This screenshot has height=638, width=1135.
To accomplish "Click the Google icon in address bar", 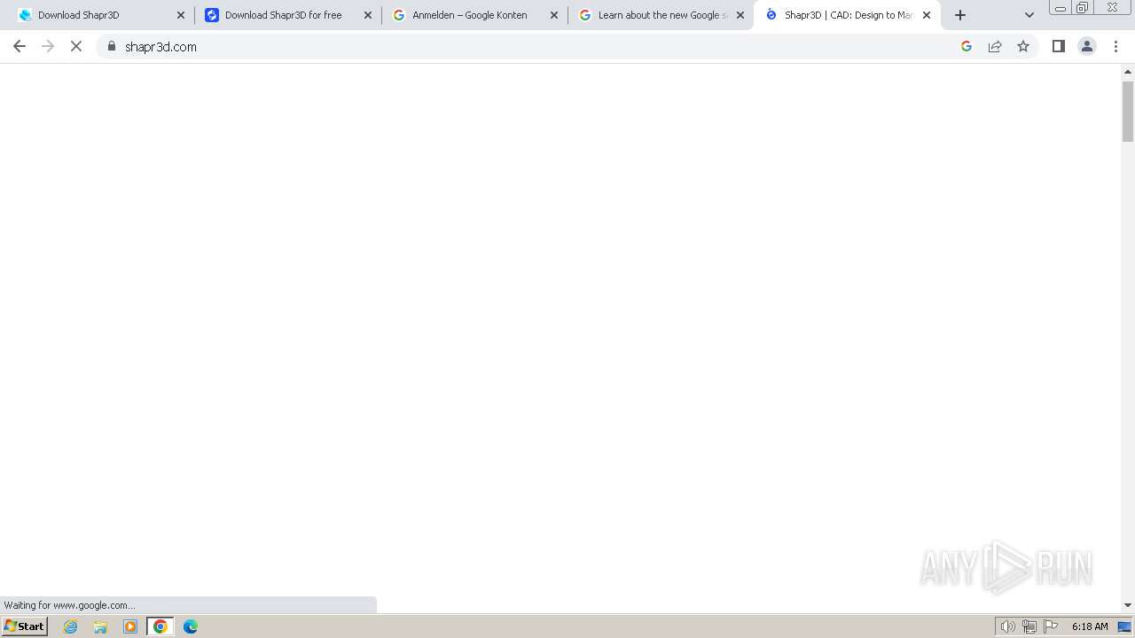I will tap(967, 46).
